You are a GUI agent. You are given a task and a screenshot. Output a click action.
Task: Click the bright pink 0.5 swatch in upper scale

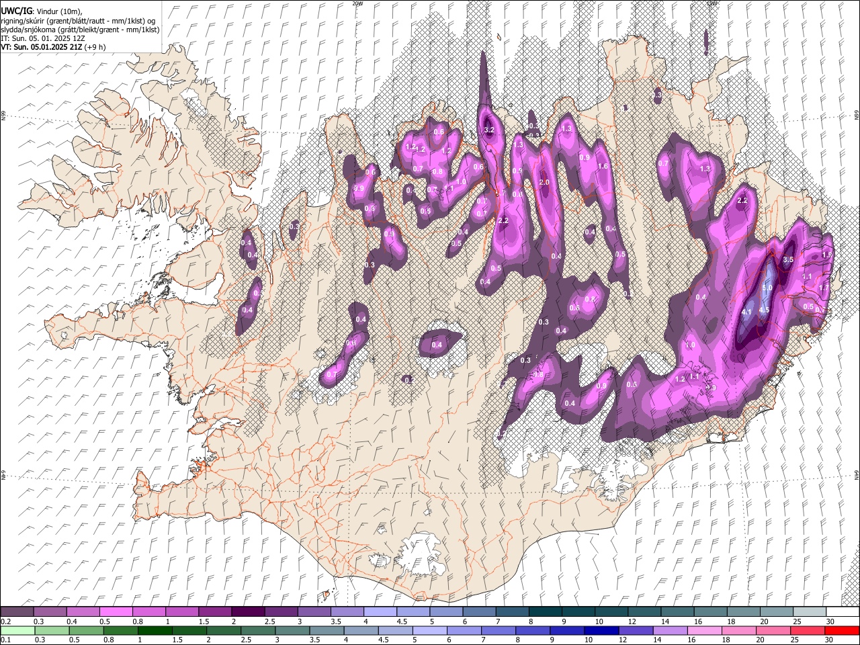(116, 612)
